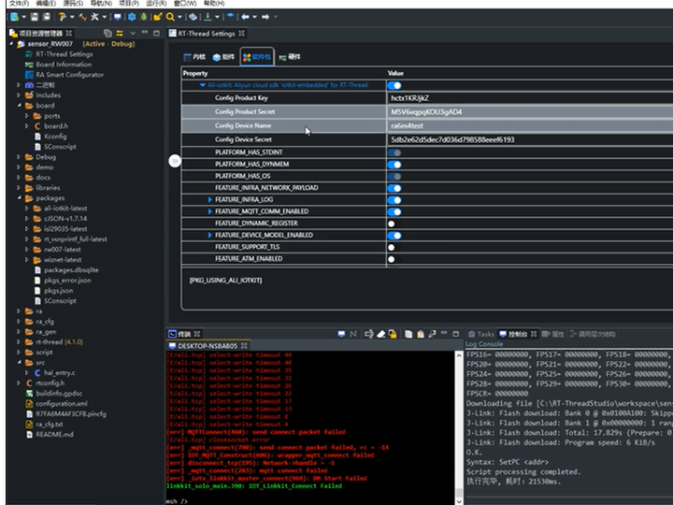673x505 pixels.
Task: Enable the FEATURE_DYNAMIC_REGISTER switch
Action: pyautogui.click(x=394, y=224)
